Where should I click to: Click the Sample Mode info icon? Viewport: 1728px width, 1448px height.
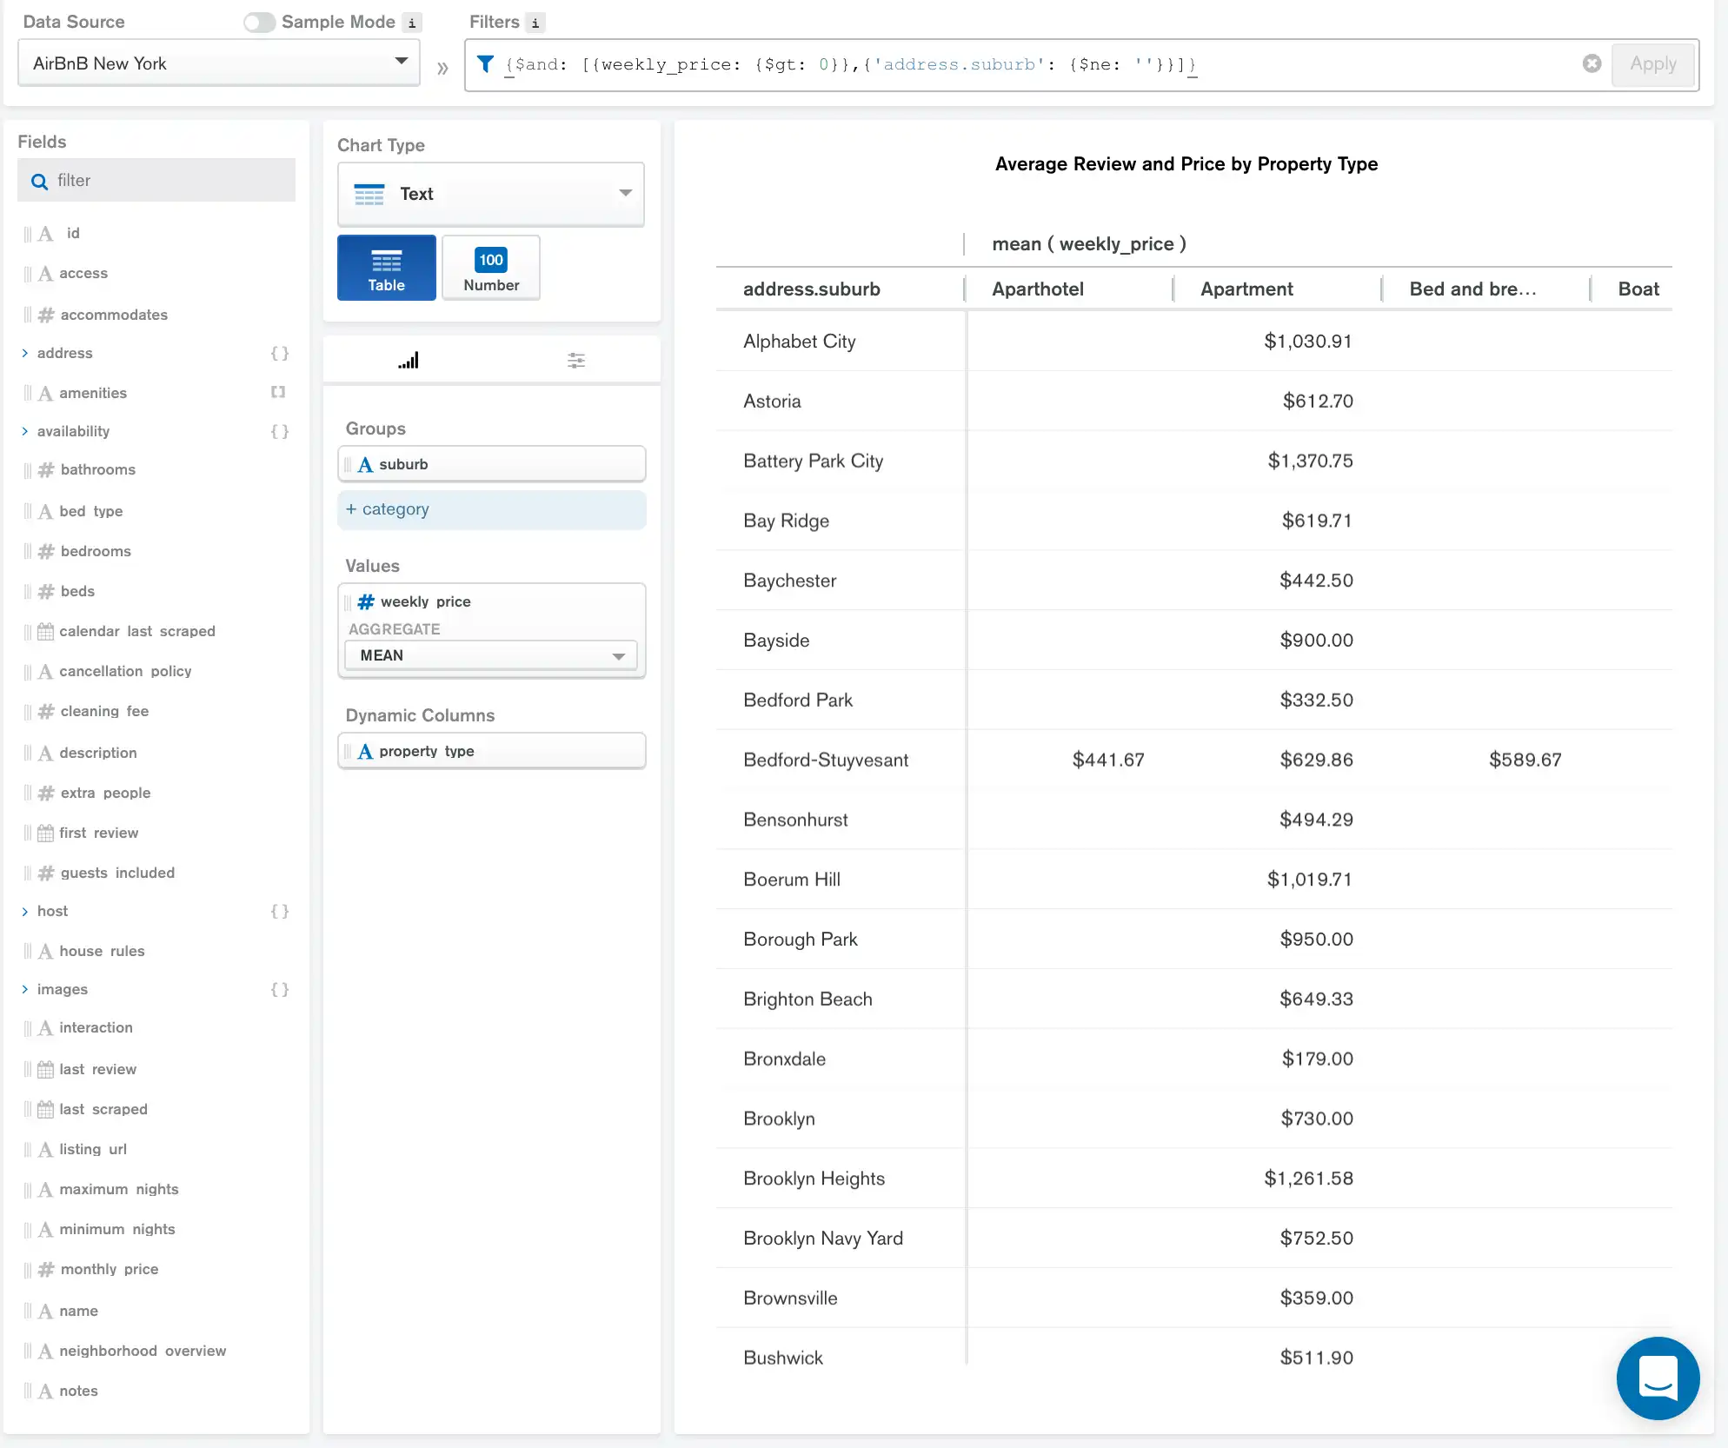coord(413,23)
